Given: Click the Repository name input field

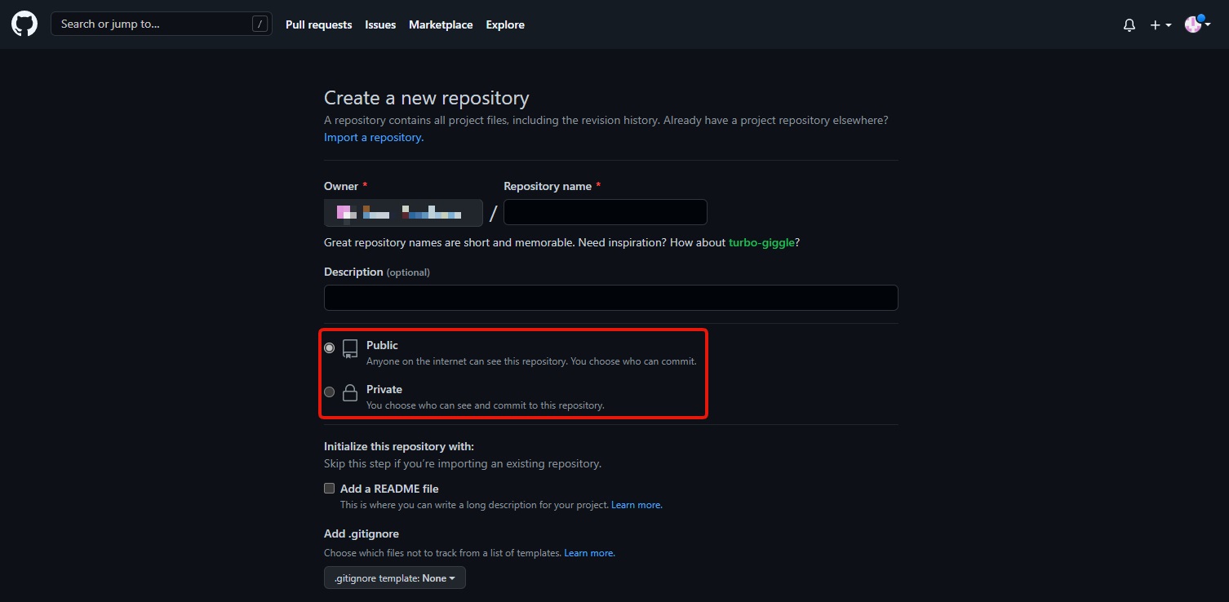Looking at the screenshot, I should (x=605, y=213).
